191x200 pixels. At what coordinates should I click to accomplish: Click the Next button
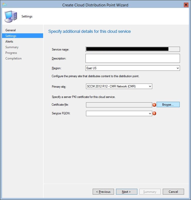coord(127,192)
